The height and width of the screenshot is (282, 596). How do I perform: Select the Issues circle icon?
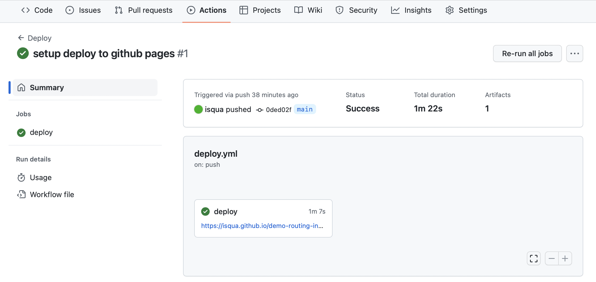(x=69, y=10)
